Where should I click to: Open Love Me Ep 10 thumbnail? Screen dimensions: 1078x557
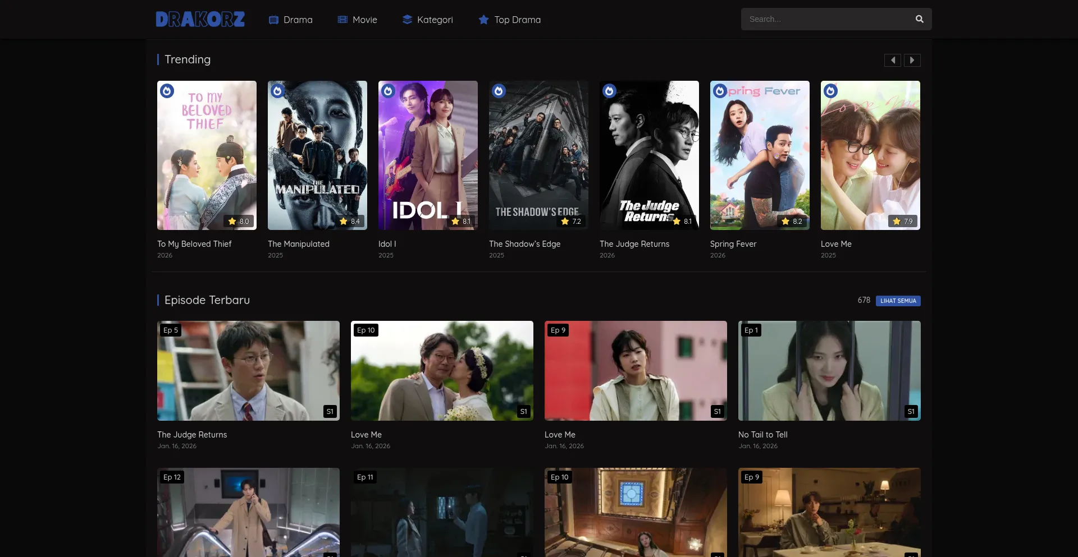point(442,371)
